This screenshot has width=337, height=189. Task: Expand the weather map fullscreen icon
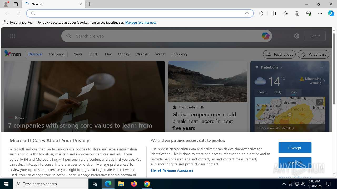pos(319,102)
